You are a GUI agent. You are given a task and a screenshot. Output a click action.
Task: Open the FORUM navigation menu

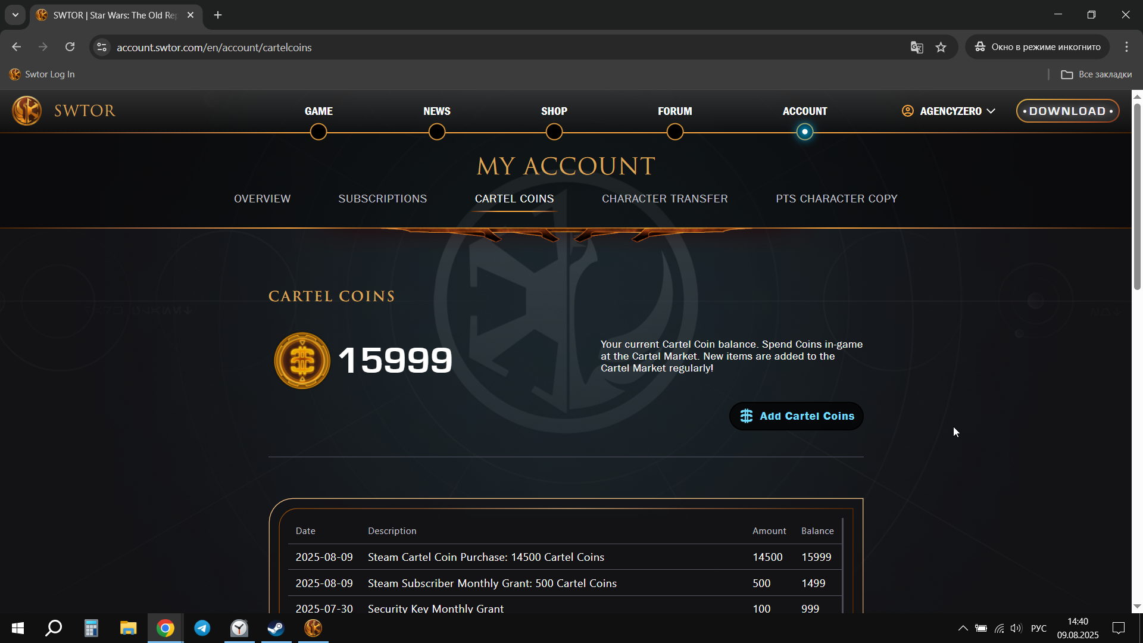point(674,111)
